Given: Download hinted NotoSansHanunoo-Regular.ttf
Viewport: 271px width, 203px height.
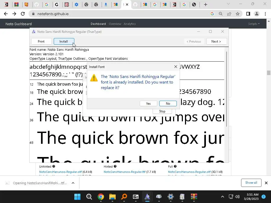Looking at the screenshot, I should [125, 172].
